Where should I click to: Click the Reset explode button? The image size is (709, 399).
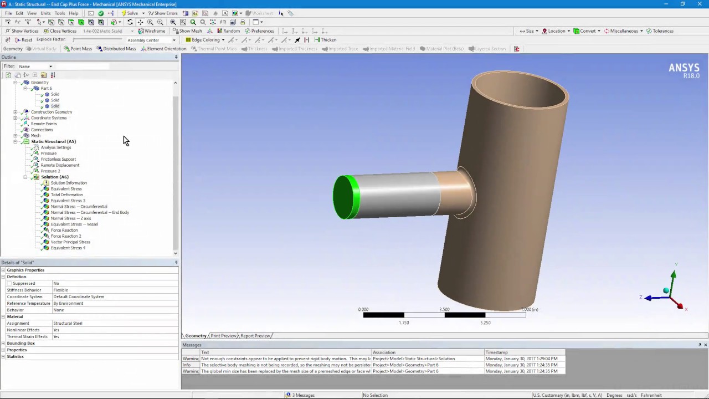pos(24,40)
